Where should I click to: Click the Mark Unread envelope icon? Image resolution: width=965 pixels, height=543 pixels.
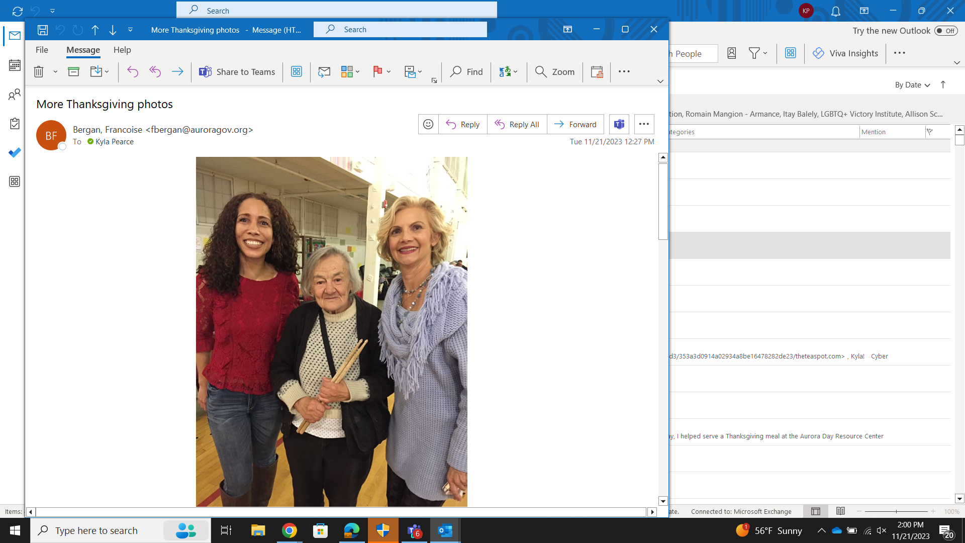[324, 72]
